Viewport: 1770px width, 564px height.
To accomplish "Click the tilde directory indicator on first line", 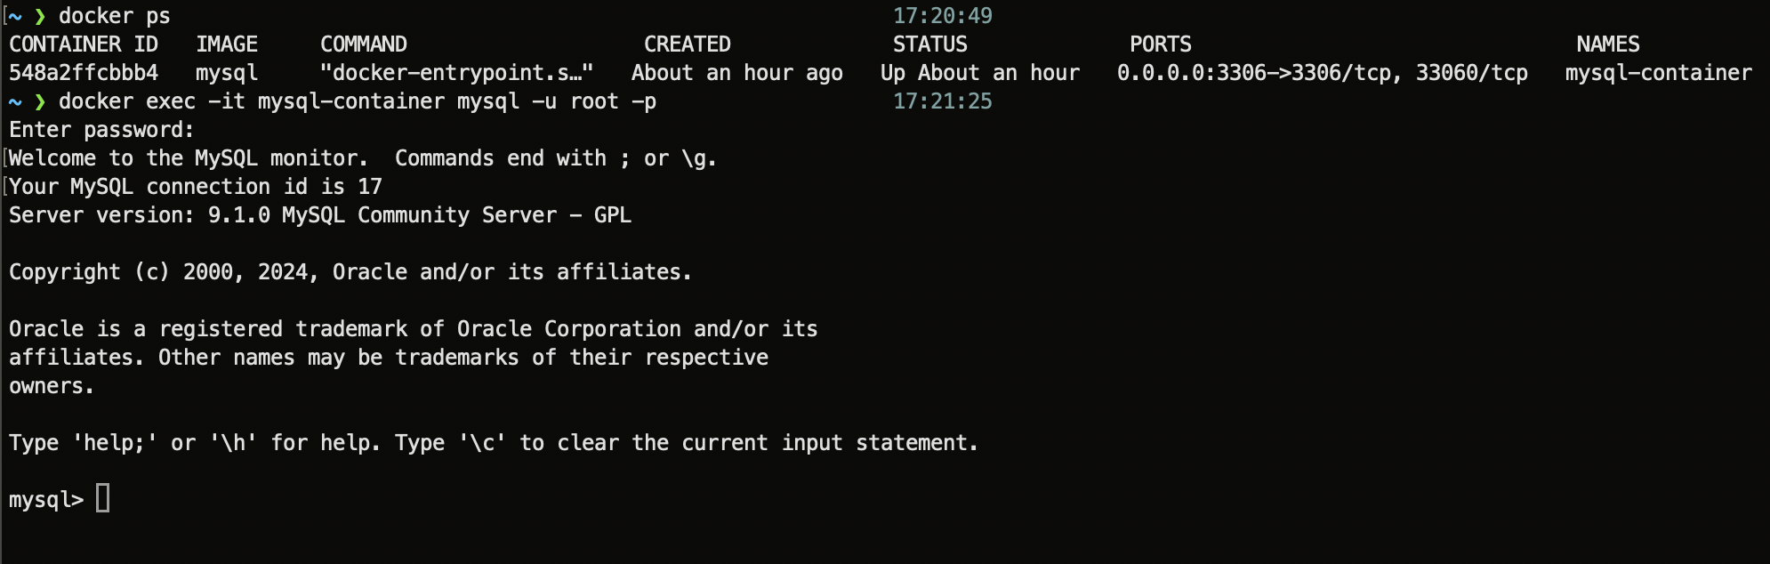I will (15, 16).
